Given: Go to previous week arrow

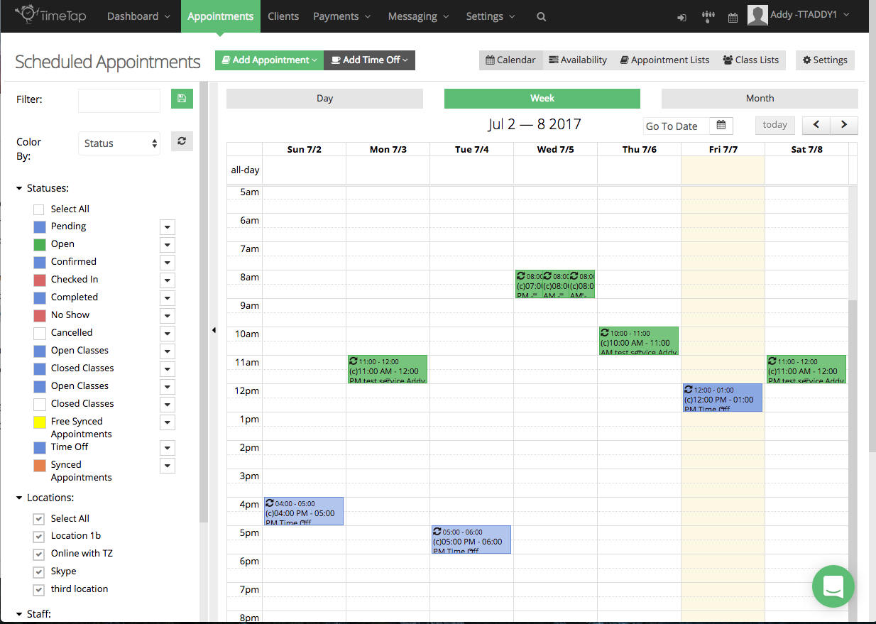Looking at the screenshot, I should tap(816, 125).
